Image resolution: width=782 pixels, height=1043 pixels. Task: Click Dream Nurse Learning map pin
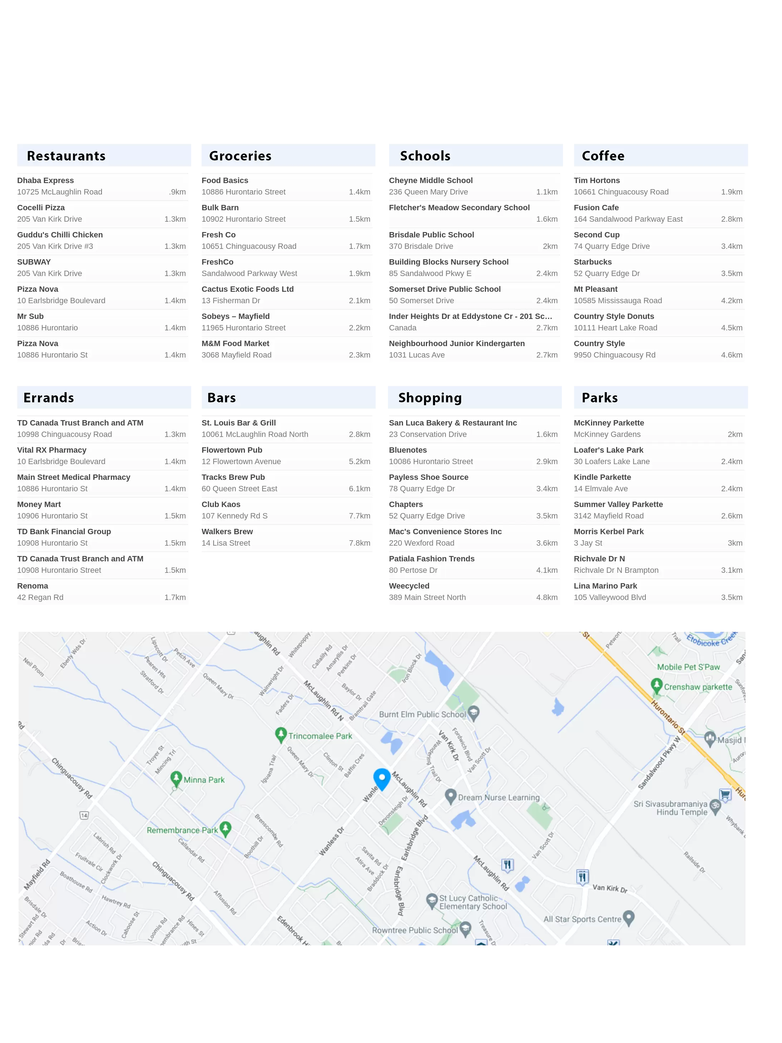pyautogui.click(x=451, y=796)
